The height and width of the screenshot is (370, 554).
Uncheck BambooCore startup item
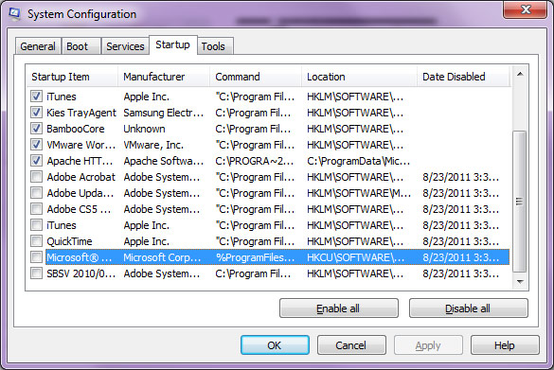tap(36, 129)
